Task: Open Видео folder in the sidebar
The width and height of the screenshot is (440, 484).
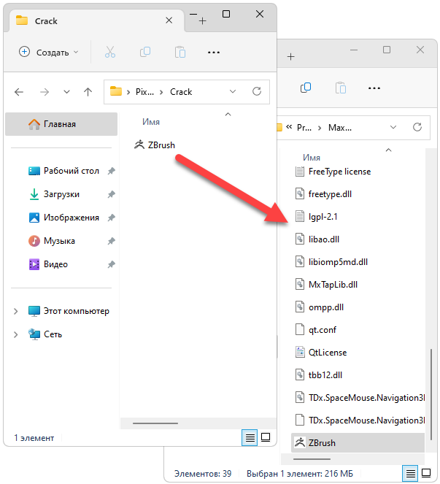Action: pyautogui.click(x=55, y=264)
